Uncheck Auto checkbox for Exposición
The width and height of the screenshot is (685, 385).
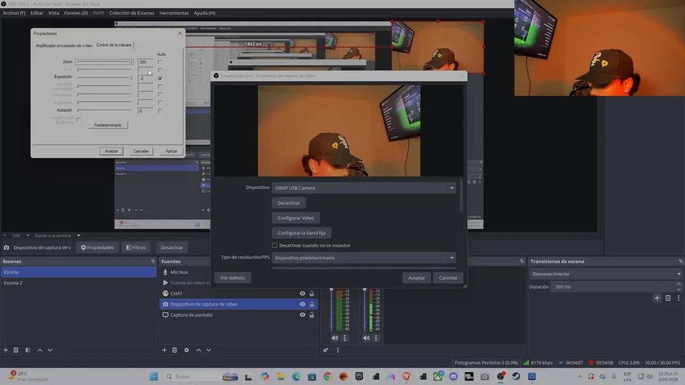tap(160, 78)
